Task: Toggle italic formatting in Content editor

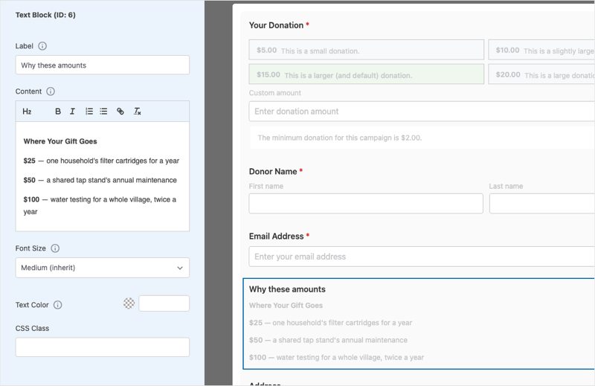Action: 72,112
